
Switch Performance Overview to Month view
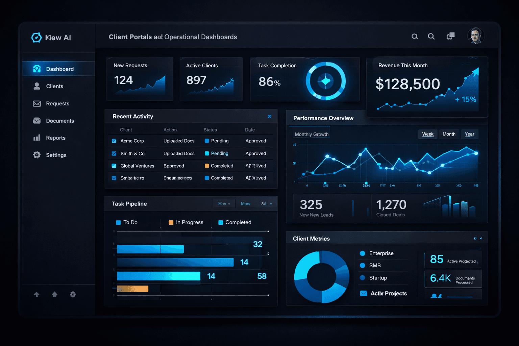(449, 134)
